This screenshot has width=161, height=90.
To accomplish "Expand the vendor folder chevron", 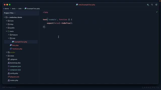I will click(7, 52).
